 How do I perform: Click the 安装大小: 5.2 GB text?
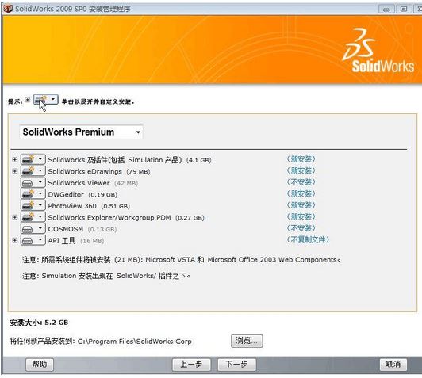39,323
